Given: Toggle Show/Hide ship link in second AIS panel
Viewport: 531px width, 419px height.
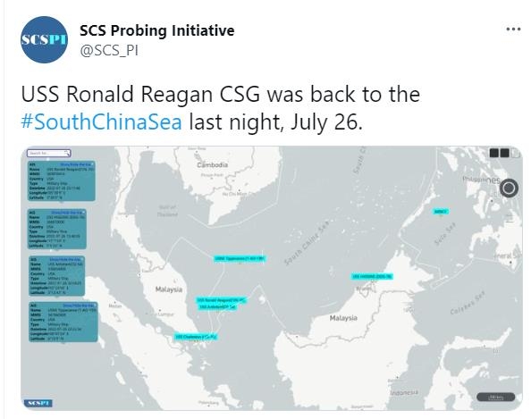Looking at the screenshot, I should (66, 213).
